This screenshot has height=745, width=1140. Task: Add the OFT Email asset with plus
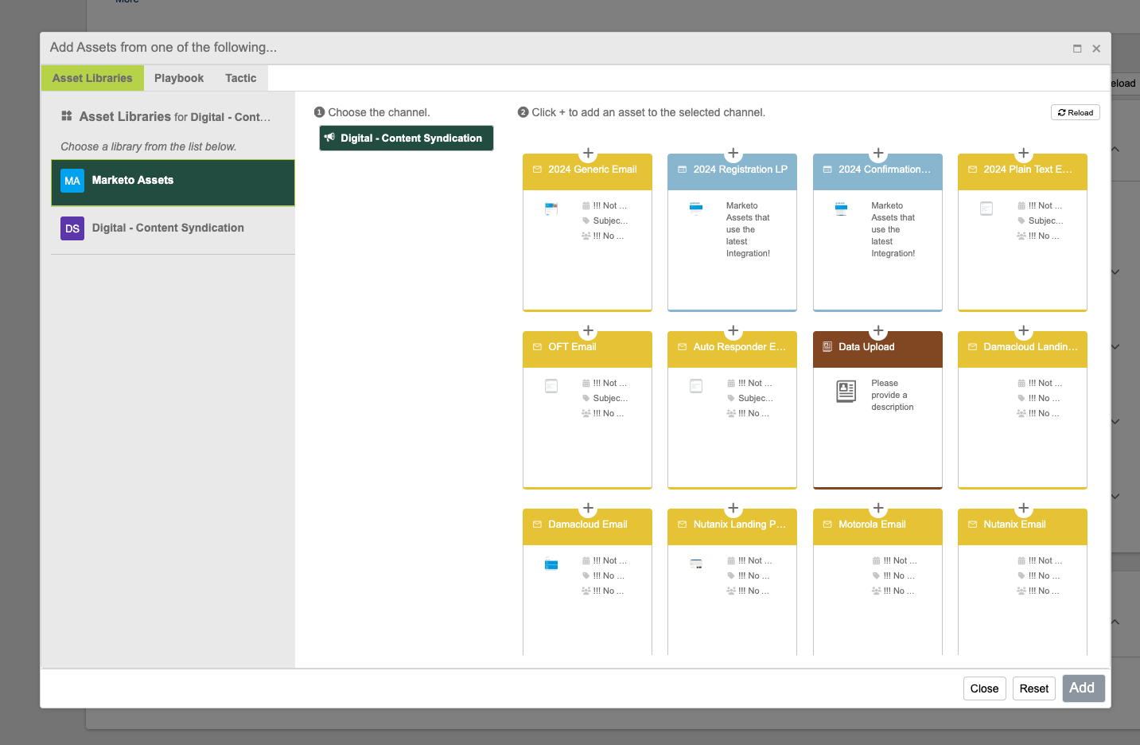point(588,330)
